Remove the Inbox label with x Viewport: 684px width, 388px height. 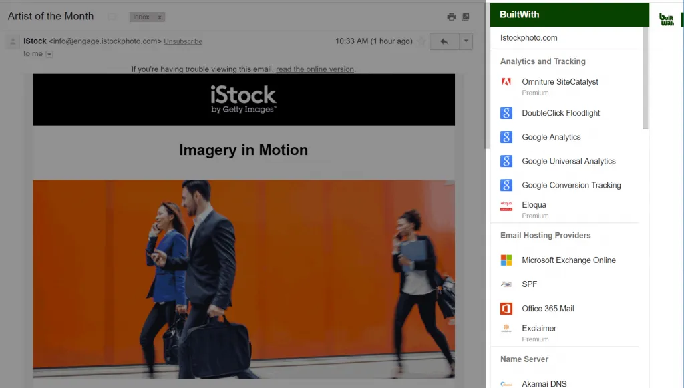pyautogui.click(x=160, y=17)
